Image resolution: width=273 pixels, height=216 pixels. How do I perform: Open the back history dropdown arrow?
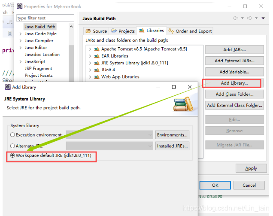tap(243, 18)
